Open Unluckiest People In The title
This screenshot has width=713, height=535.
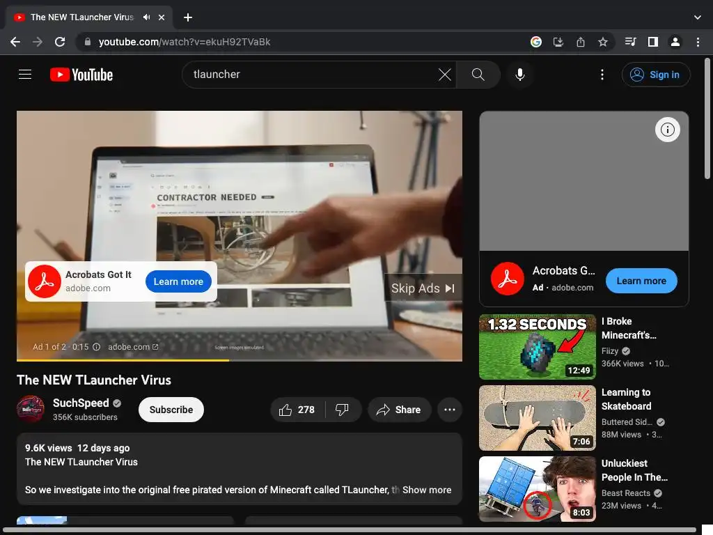tap(634, 470)
